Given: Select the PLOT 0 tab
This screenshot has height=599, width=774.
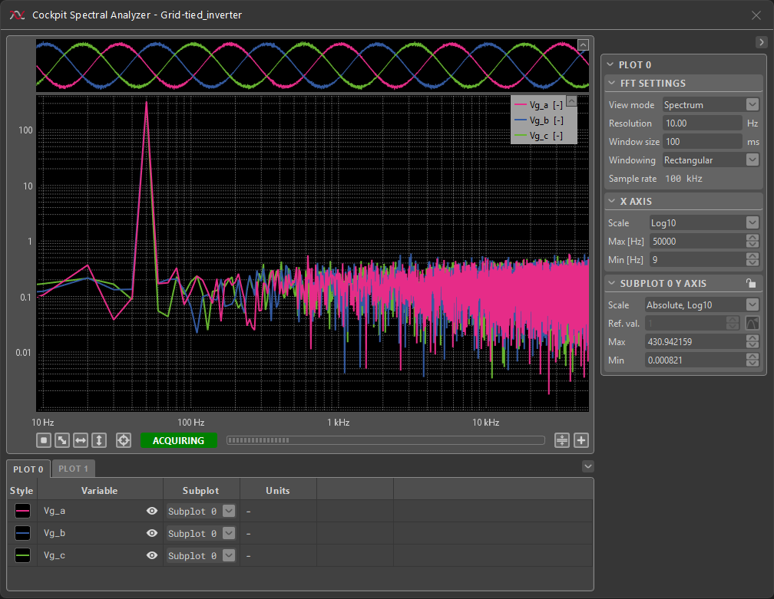Looking at the screenshot, I should coord(28,469).
